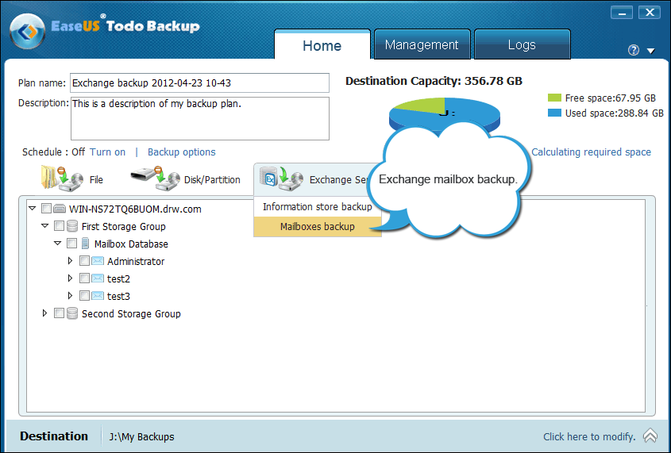Viewport: 671px width, 453px height.
Task: Choose Information store backup menu item
Action: [317, 207]
